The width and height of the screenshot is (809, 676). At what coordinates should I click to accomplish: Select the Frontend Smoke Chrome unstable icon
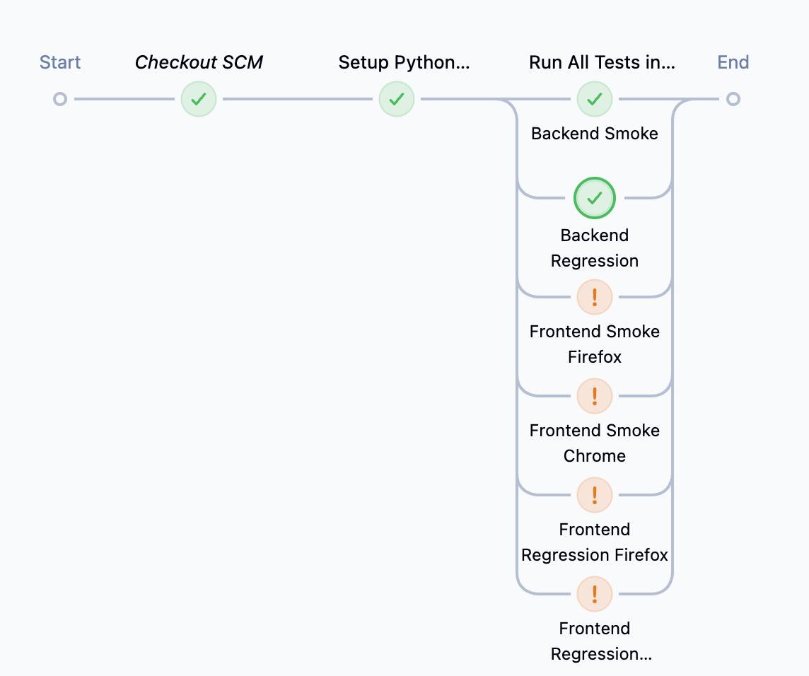pyautogui.click(x=594, y=396)
